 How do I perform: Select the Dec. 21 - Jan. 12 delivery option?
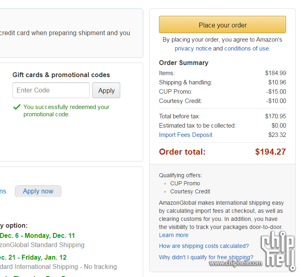pyautogui.click(x=33, y=257)
